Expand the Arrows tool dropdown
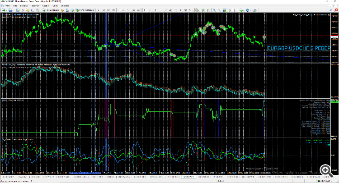The image size is (339, 183). [193, 10]
